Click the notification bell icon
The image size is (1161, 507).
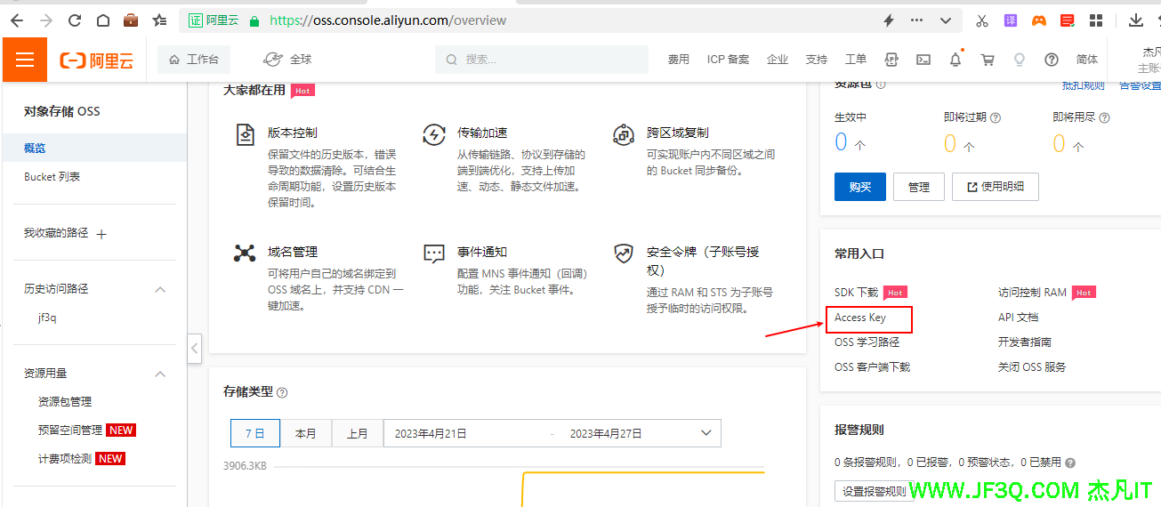tap(955, 60)
